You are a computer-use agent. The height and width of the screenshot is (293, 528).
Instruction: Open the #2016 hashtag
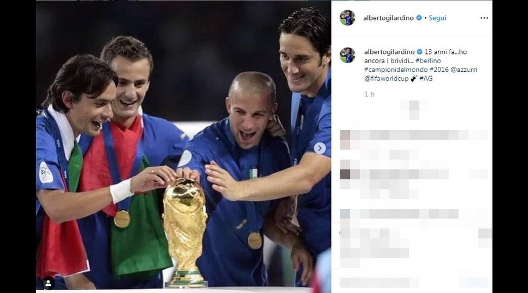click(x=439, y=70)
